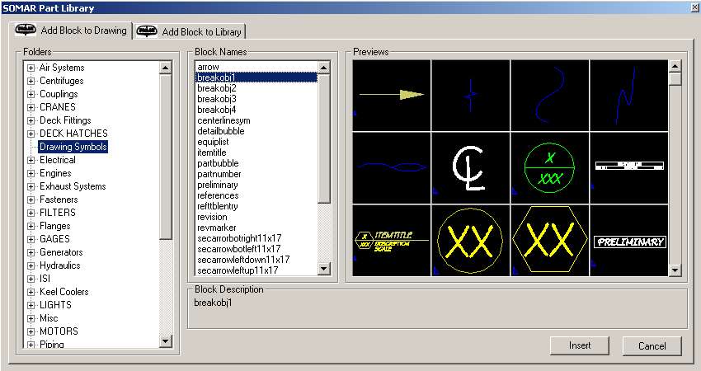
Task: Select the Hydraulics folder
Action: 60,265
